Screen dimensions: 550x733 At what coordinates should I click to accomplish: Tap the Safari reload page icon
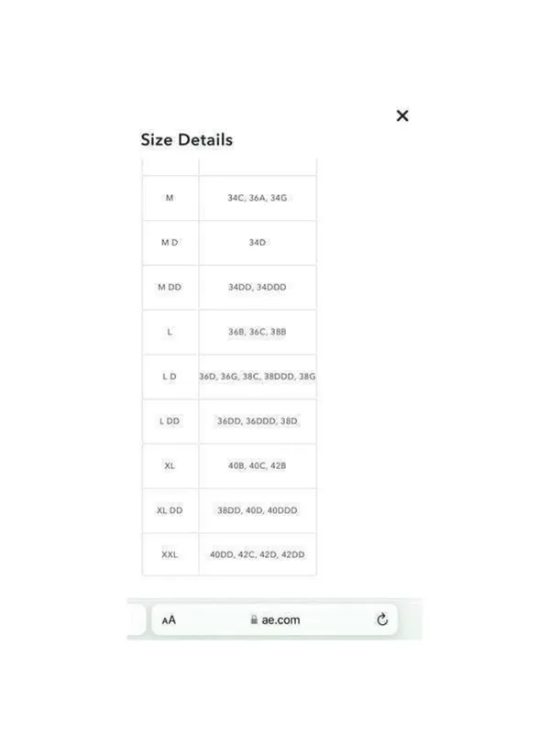(382, 619)
